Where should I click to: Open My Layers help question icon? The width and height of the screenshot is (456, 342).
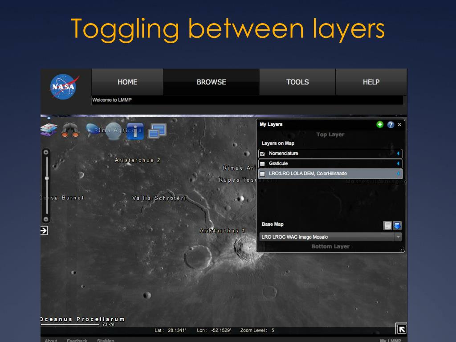pos(391,125)
